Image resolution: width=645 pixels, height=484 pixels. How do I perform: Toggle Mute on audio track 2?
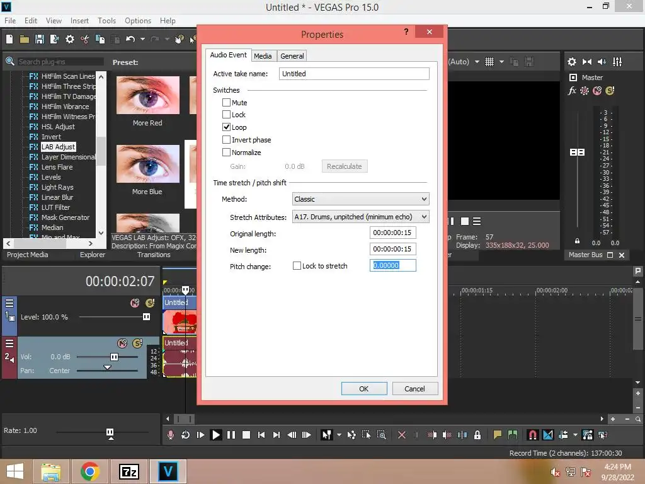point(122,343)
